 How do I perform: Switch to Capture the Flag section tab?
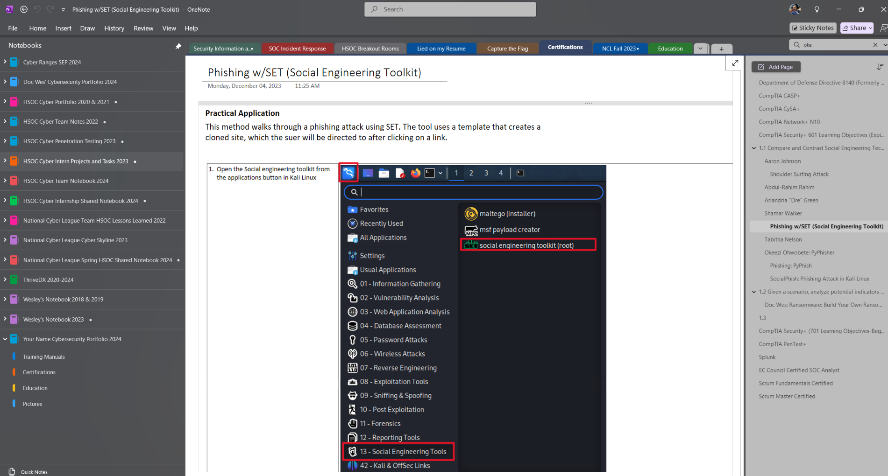click(x=507, y=49)
